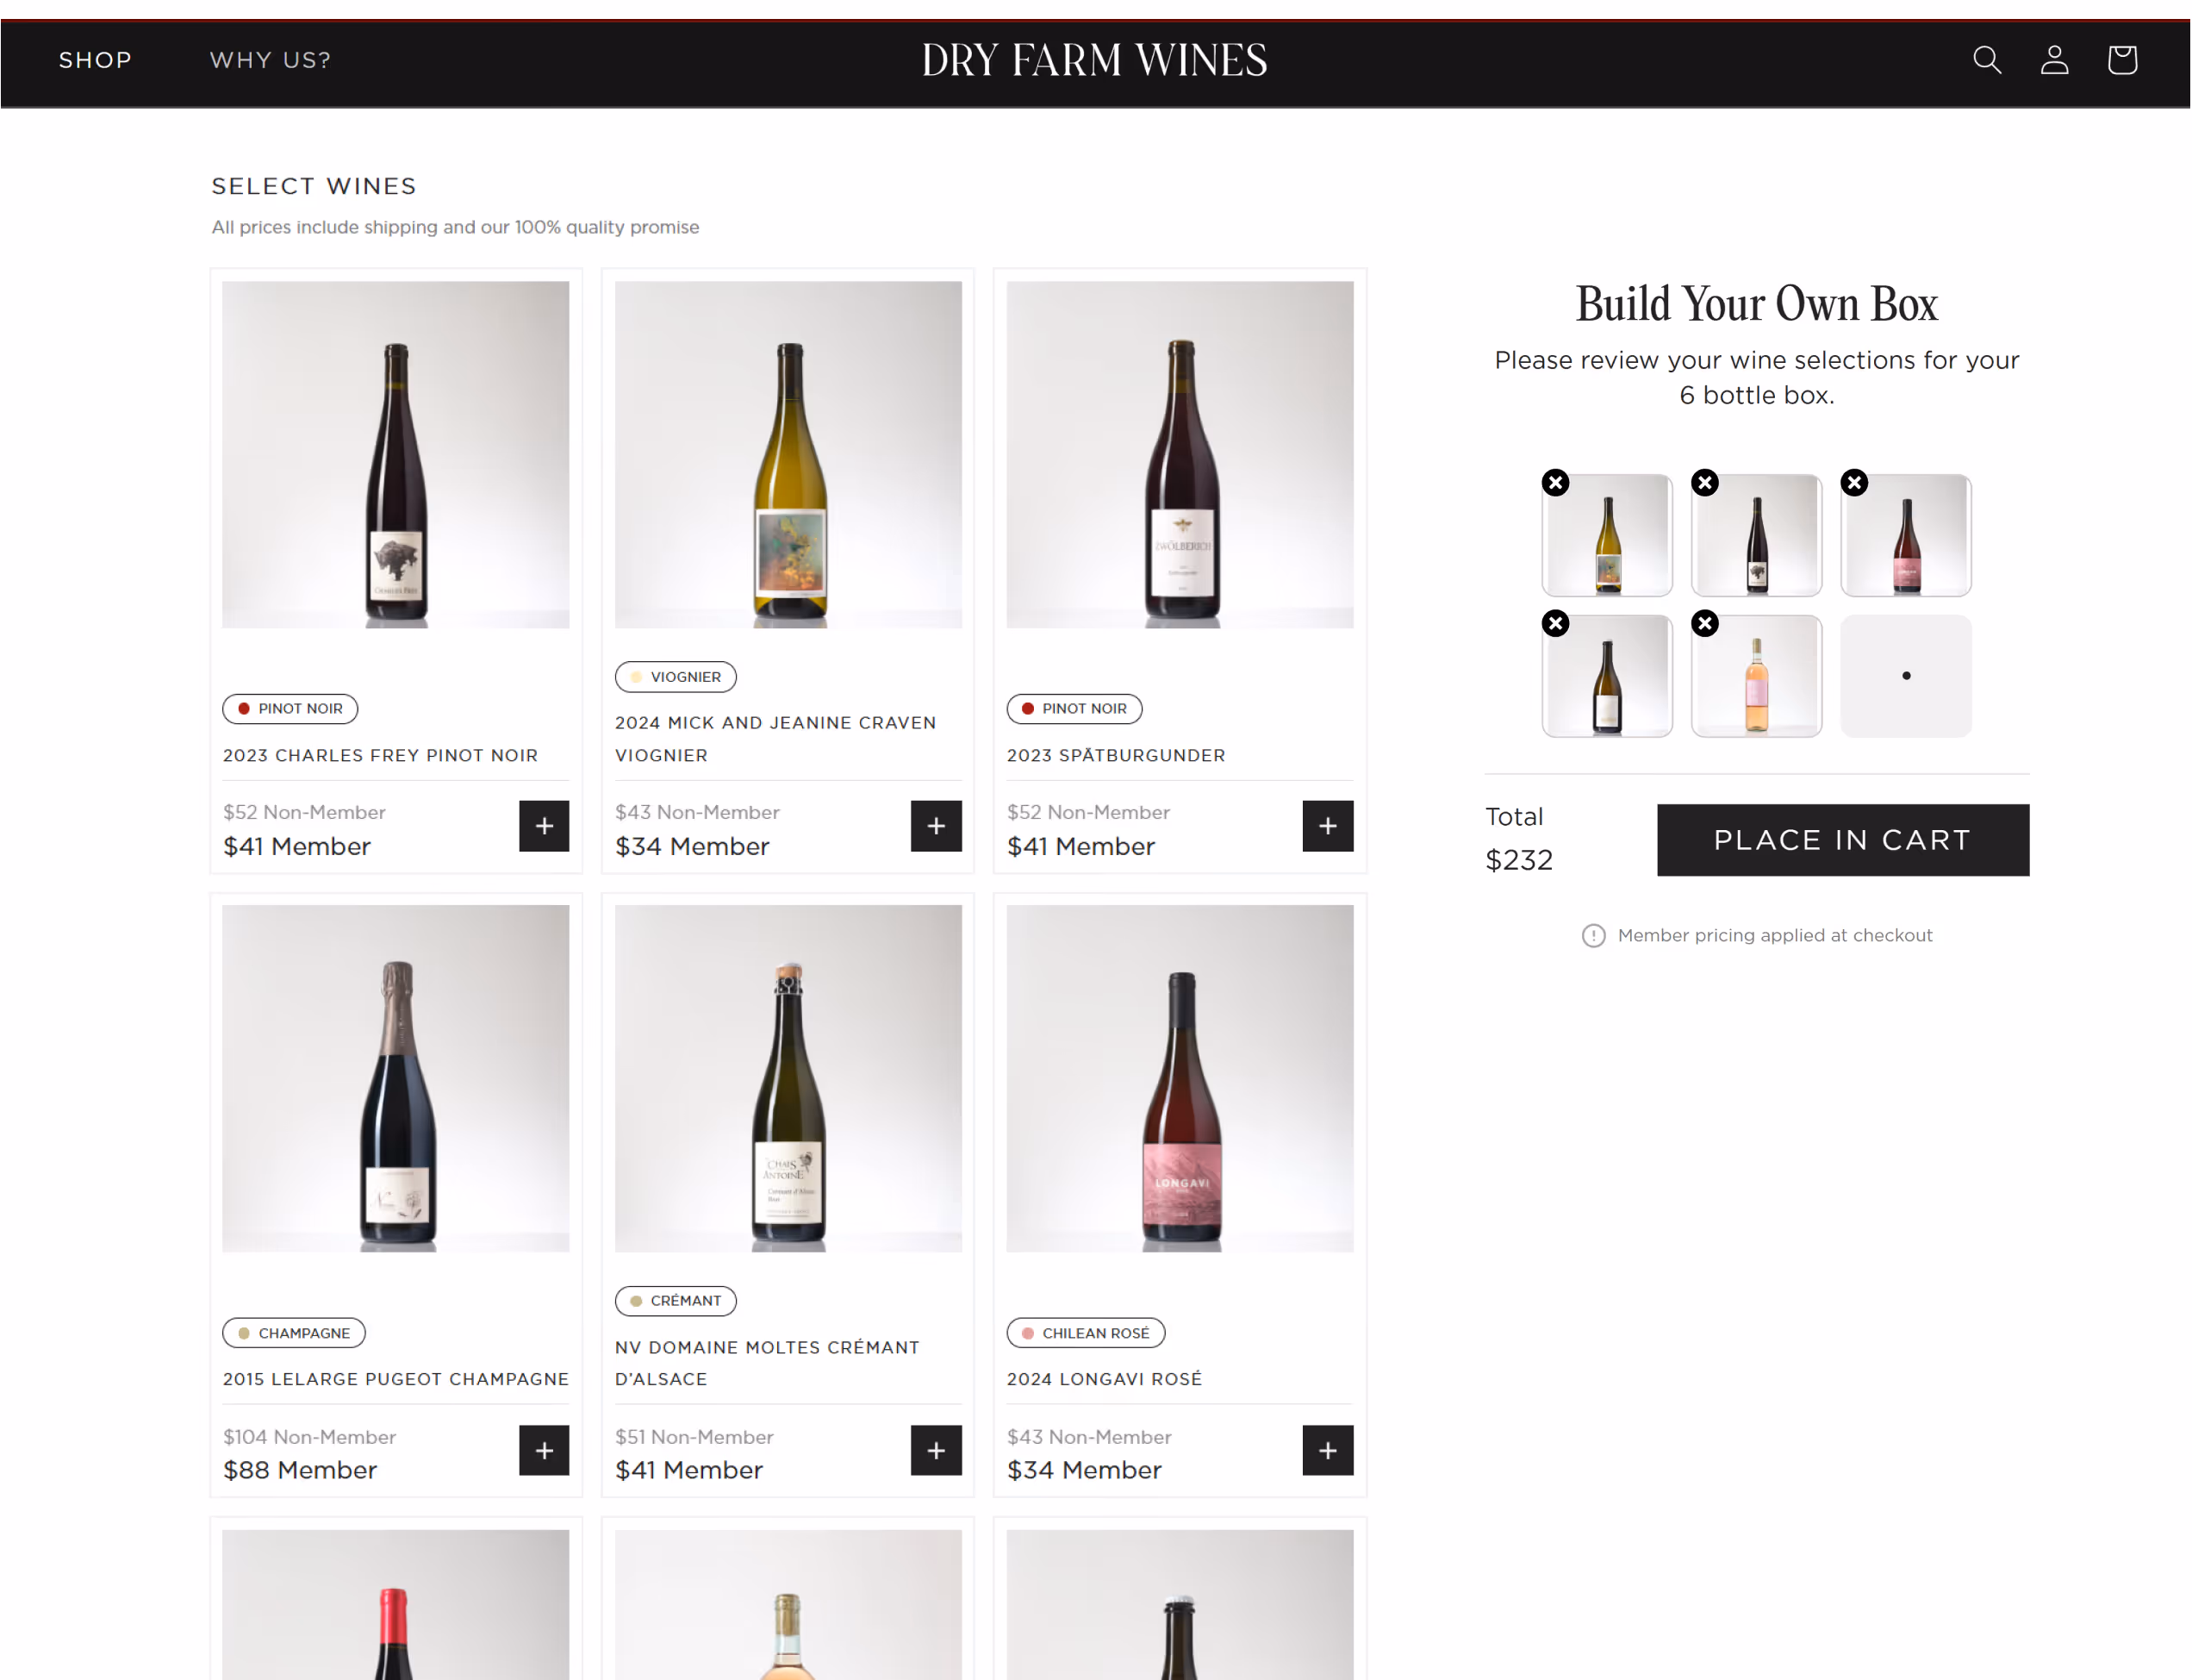Add the Mick and Jeanine Craven Viognier with plus icon
Image resolution: width=2192 pixels, height=1680 pixels.
936,826
